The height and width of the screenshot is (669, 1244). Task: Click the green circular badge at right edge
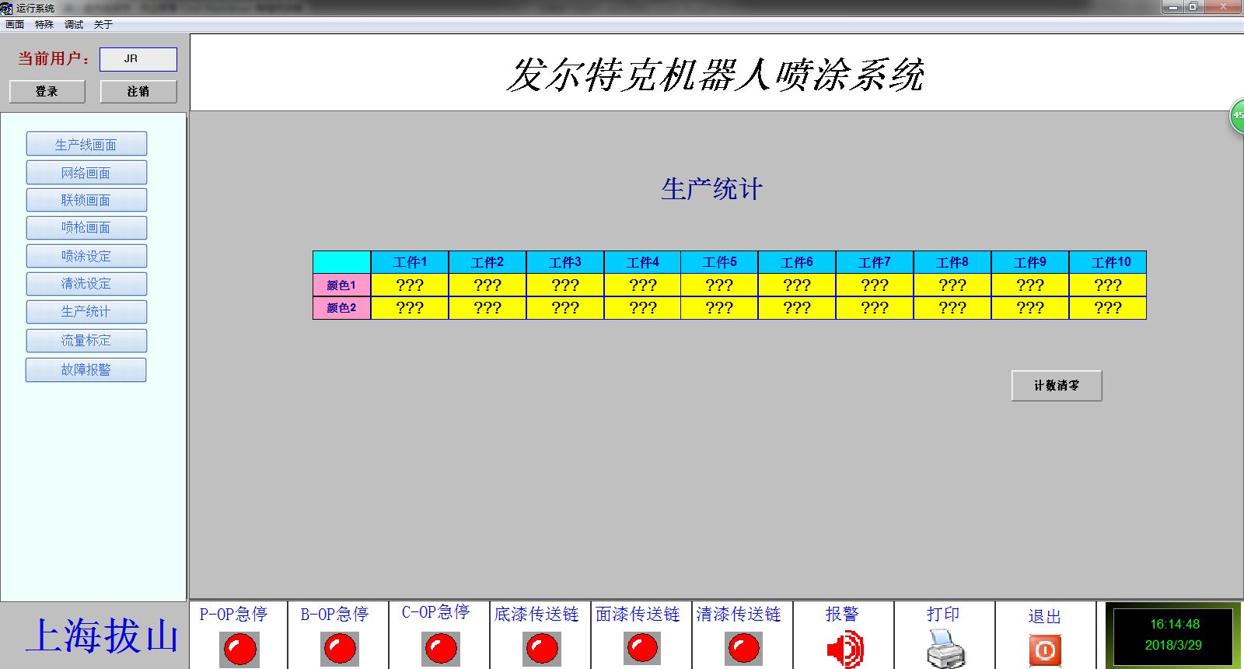[1237, 115]
